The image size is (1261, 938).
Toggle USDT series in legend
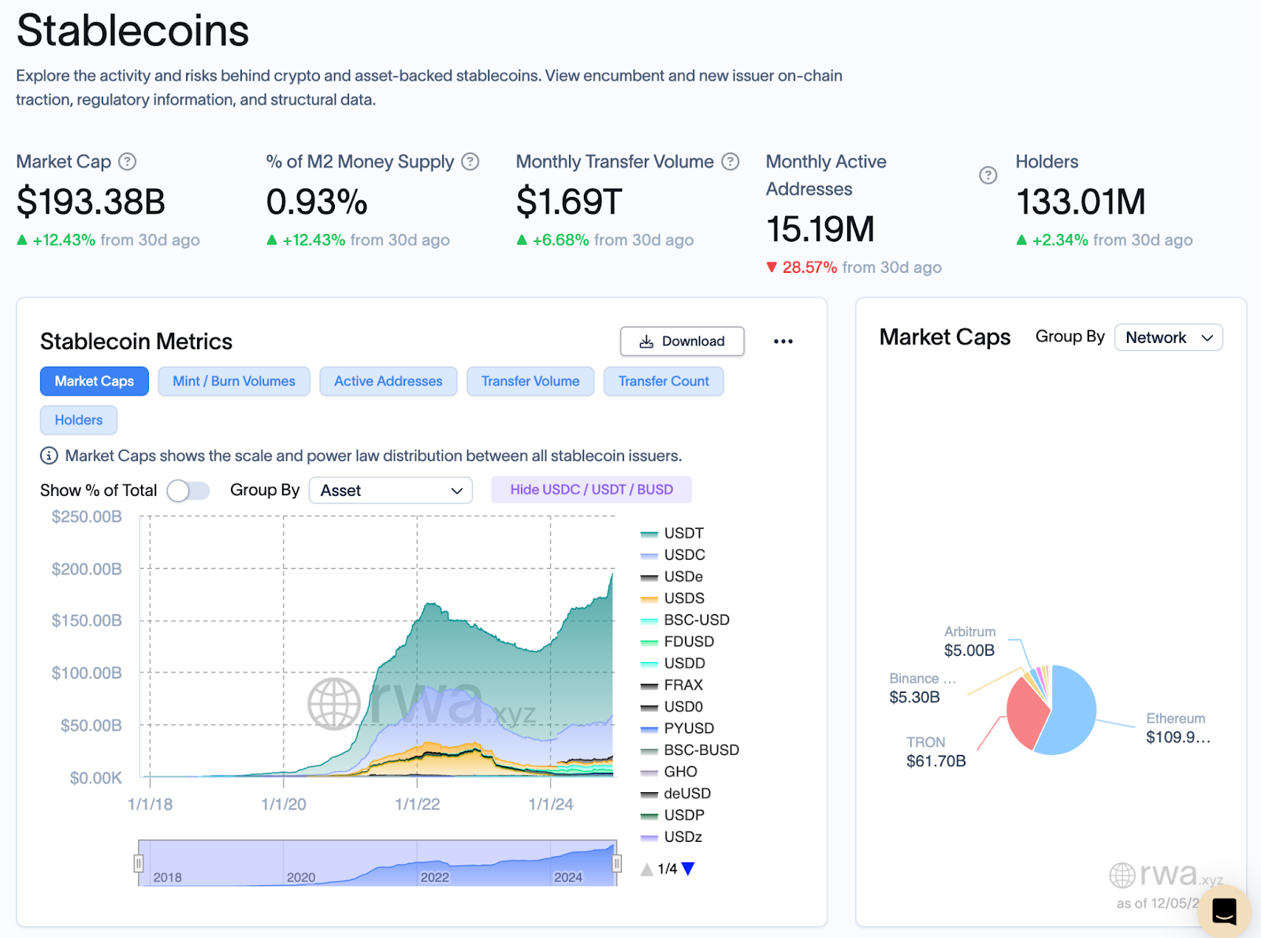pos(672,534)
